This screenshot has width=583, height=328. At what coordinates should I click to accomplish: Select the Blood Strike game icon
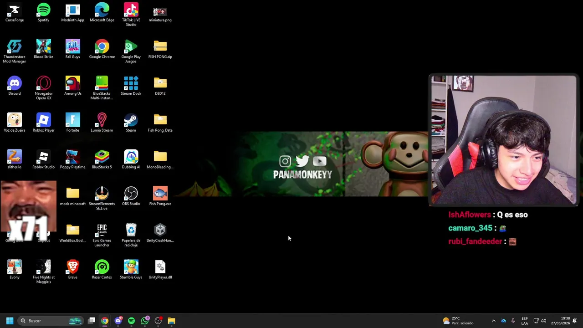(44, 50)
